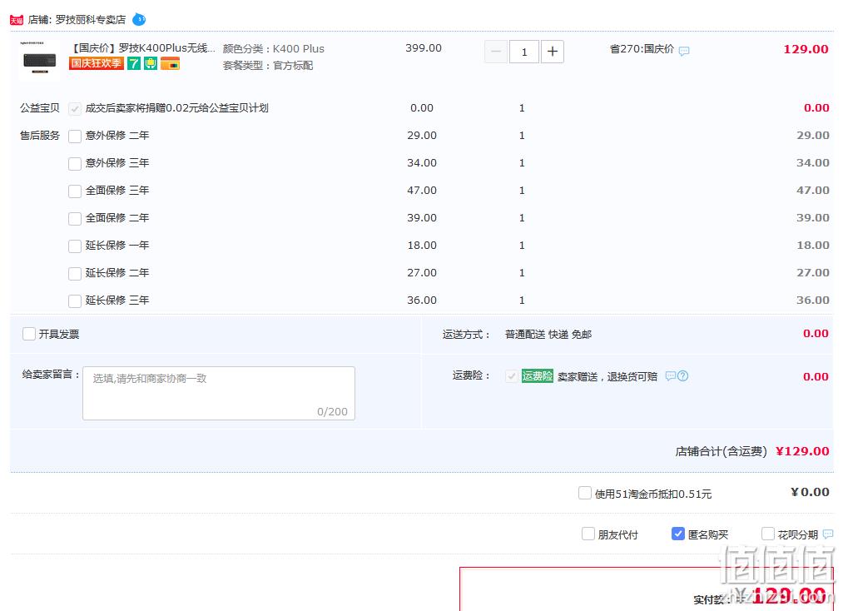Click the 普通配送 快递 免邮 shipping text

click(x=548, y=335)
